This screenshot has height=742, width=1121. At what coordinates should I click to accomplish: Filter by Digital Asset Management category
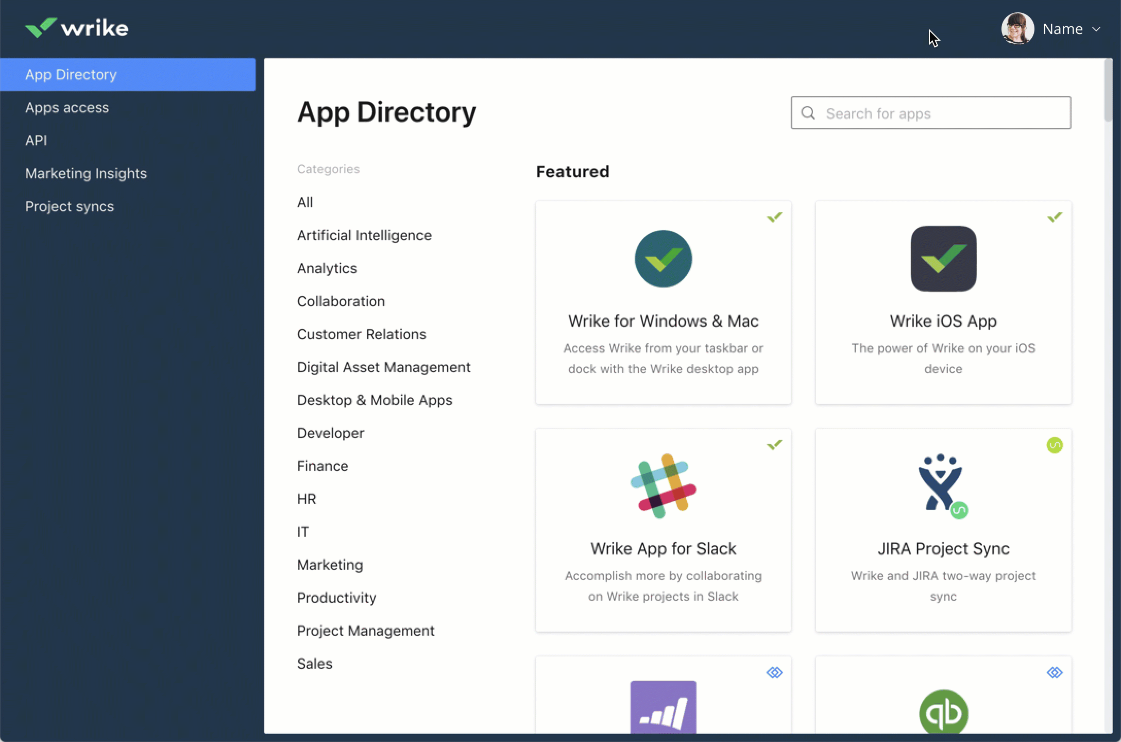(383, 367)
